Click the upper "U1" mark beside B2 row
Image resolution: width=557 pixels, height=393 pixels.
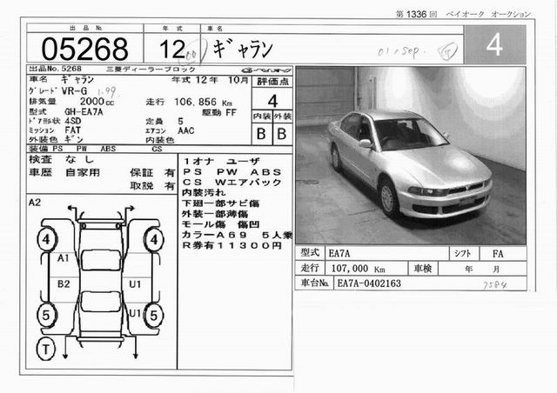135,284
